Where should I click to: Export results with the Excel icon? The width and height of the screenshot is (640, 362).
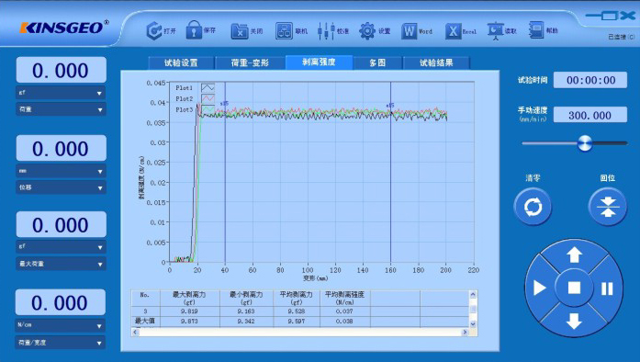(x=453, y=31)
